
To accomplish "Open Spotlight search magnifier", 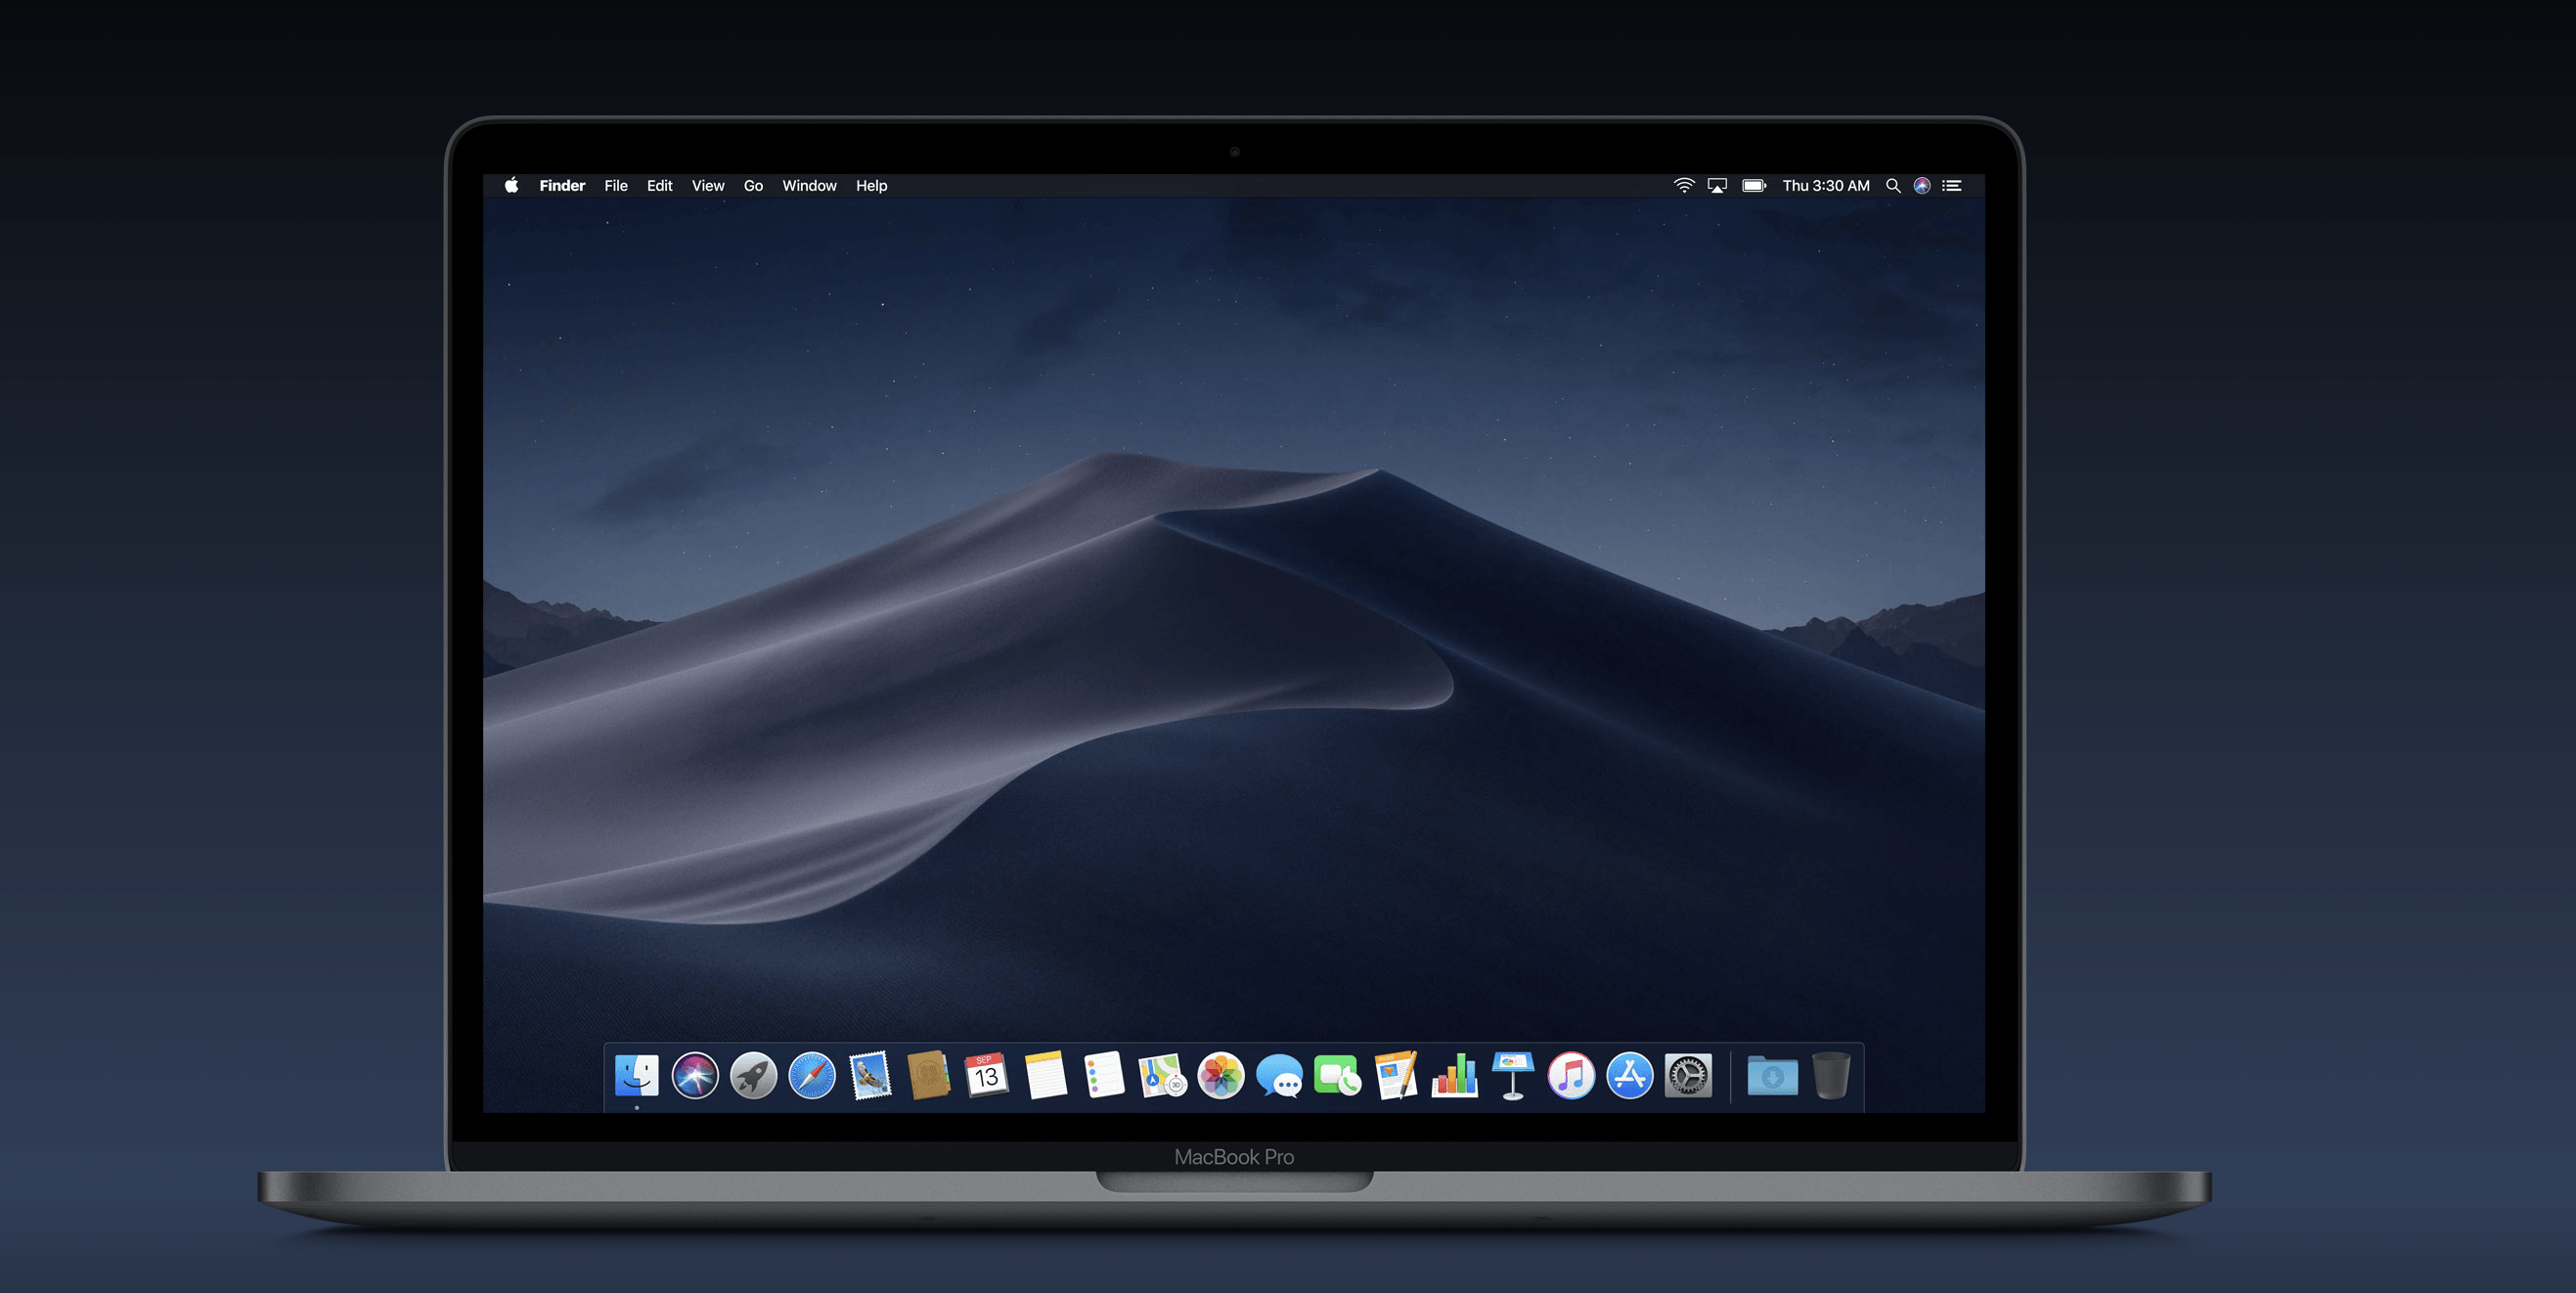I will [x=1893, y=185].
